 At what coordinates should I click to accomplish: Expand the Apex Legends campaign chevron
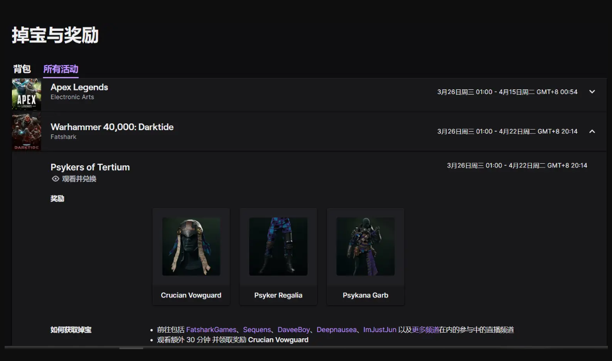click(x=592, y=91)
